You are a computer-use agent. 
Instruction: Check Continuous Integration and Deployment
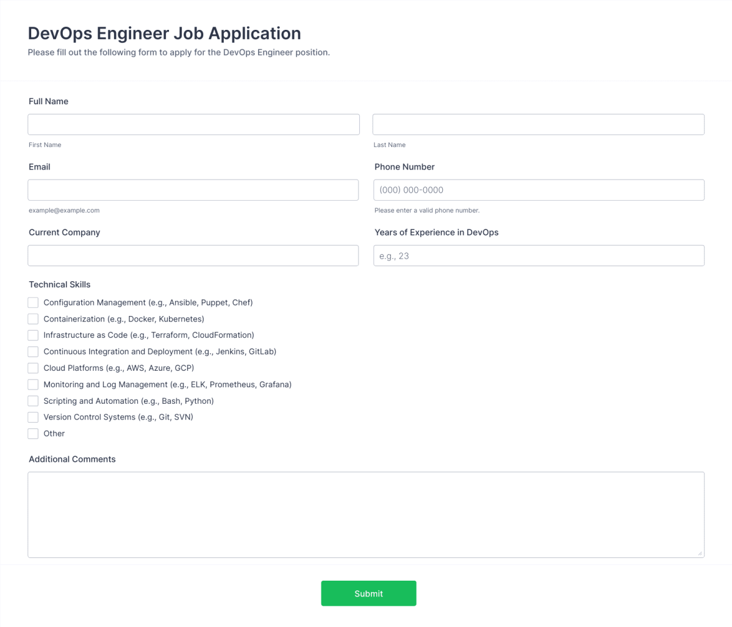click(x=33, y=351)
